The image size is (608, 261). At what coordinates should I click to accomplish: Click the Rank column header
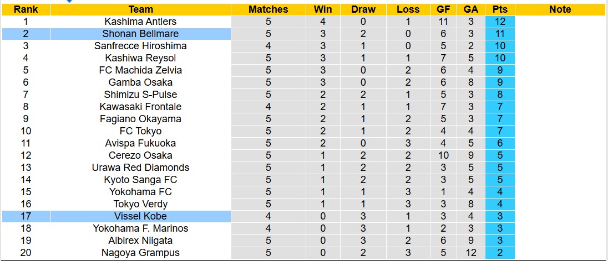[26, 9]
